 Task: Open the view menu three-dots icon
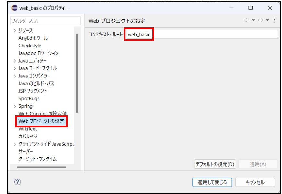tap(274, 20)
